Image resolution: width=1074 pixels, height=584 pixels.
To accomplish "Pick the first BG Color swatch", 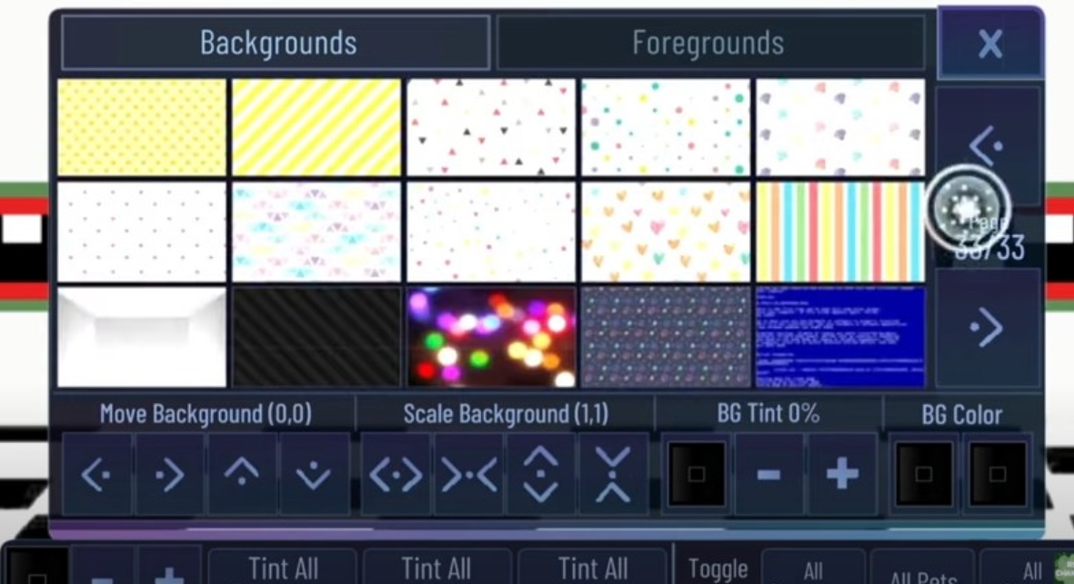I will 924,474.
